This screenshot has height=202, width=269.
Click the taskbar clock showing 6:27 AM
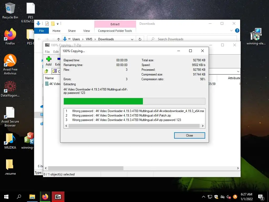[246, 197]
